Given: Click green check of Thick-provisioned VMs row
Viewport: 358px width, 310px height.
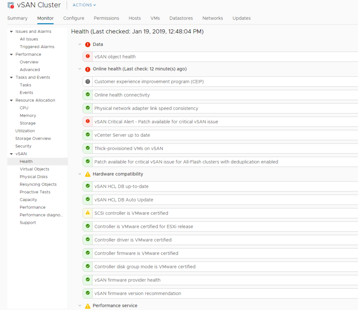Looking at the screenshot, I should 88,148.
